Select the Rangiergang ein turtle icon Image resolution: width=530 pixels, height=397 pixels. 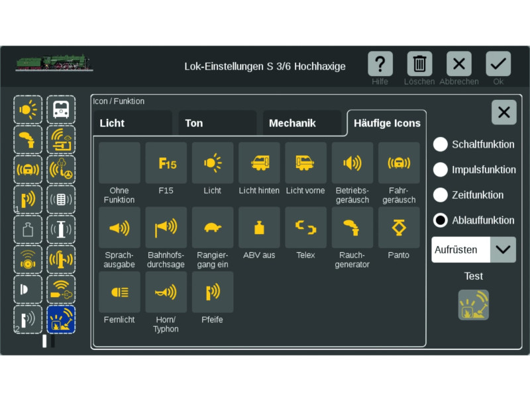213,228
